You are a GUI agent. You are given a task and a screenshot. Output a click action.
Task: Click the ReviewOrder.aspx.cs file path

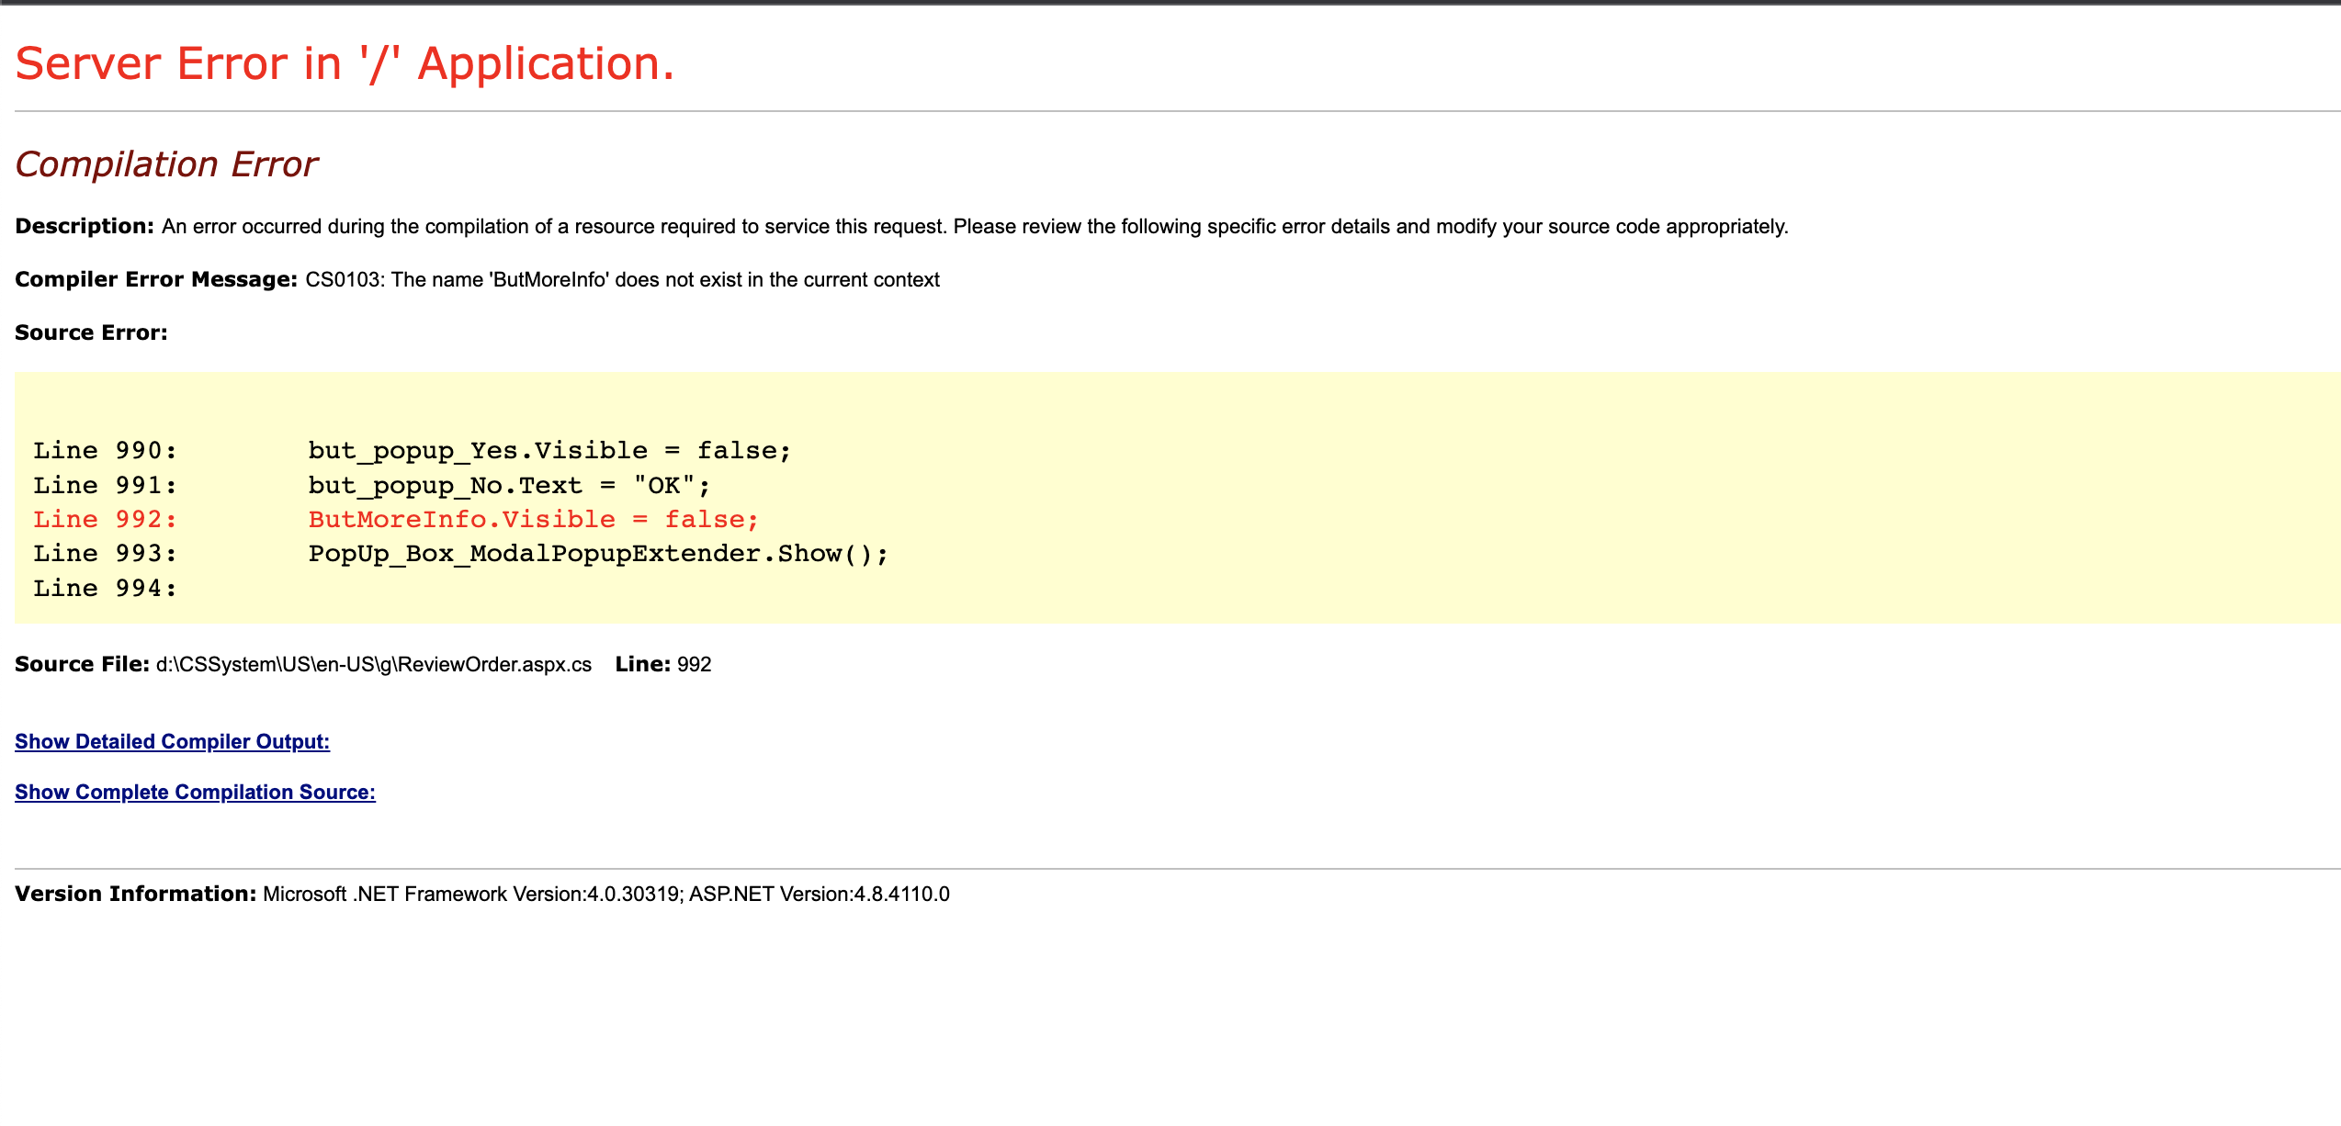pyautogui.click(x=374, y=664)
